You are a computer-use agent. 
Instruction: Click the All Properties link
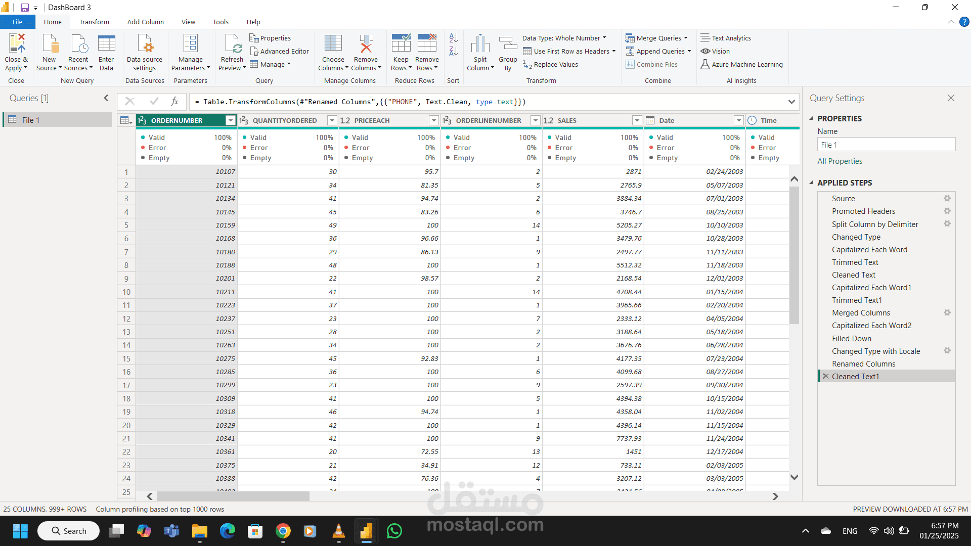coord(840,161)
